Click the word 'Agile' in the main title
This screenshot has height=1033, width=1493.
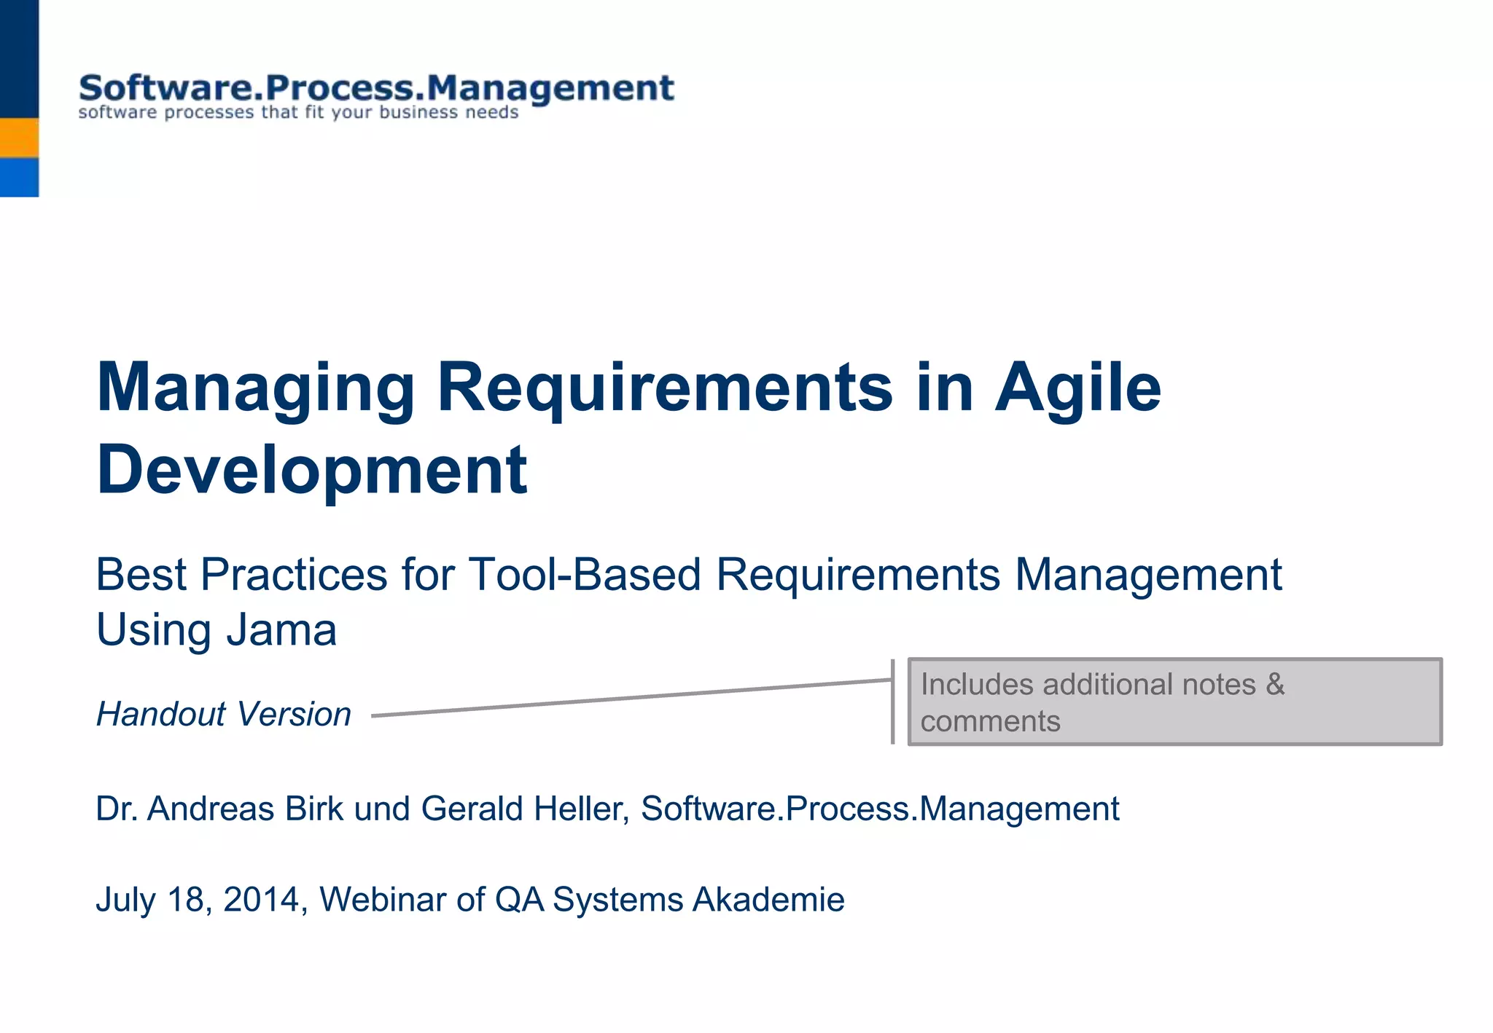click(1077, 388)
